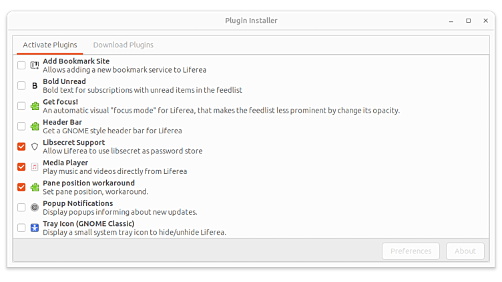
Task: Click the Add Bookmark Site plugin icon
Action: tap(35, 65)
